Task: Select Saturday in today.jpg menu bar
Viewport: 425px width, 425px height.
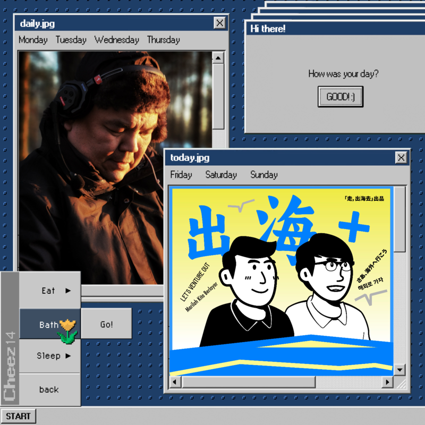Action: tap(221, 175)
